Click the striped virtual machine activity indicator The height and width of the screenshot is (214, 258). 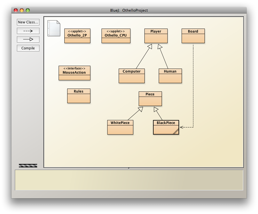[x=28, y=165]
